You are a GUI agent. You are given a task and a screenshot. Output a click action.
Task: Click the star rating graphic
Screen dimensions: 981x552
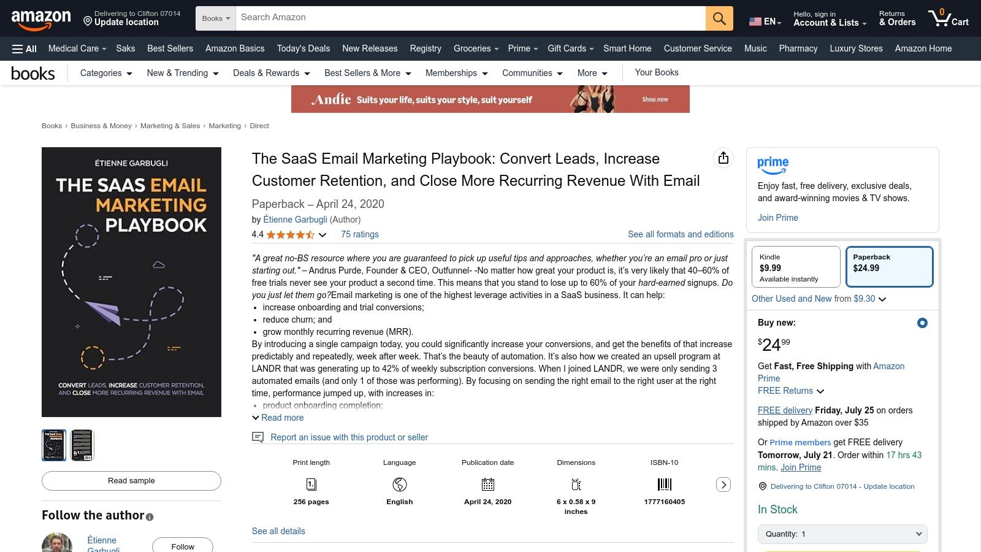click(291, 234)
